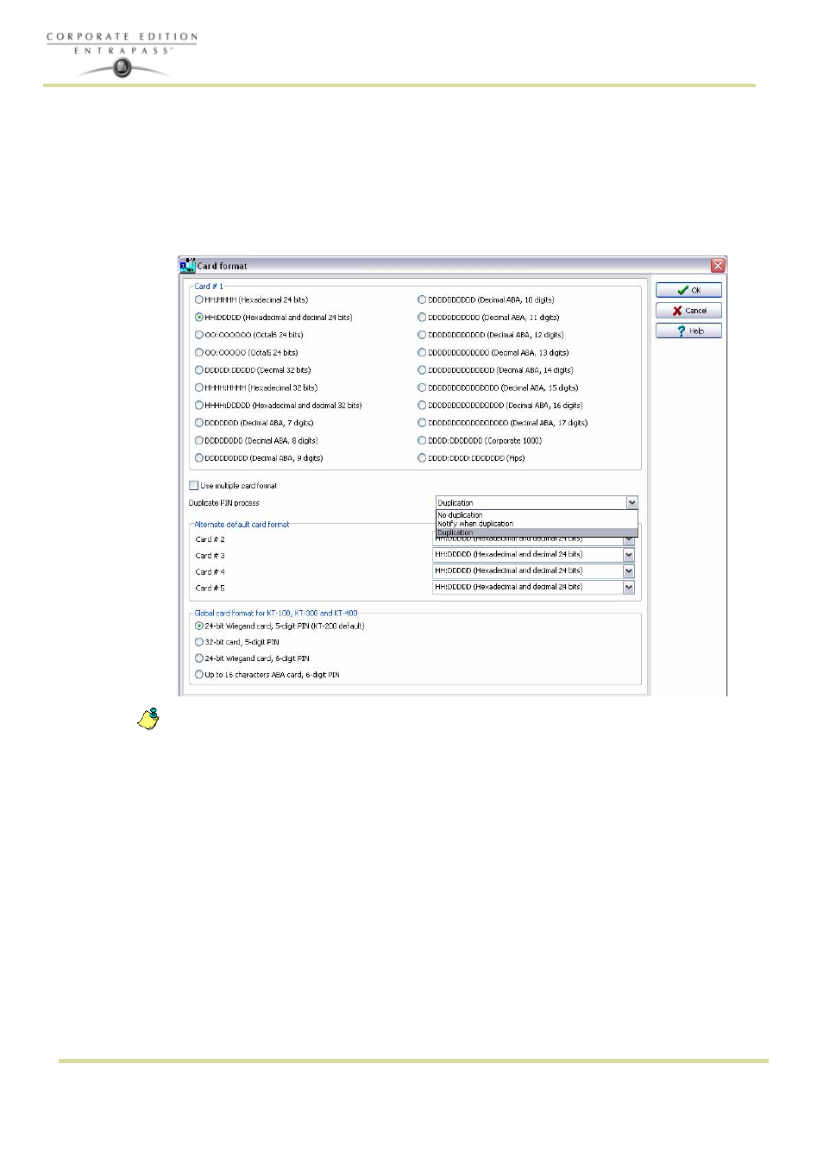This screenshot has width=823, height=1165.
Task: Choose Decimal ABA, 11 digits format
Action: [x=422, y=318]
